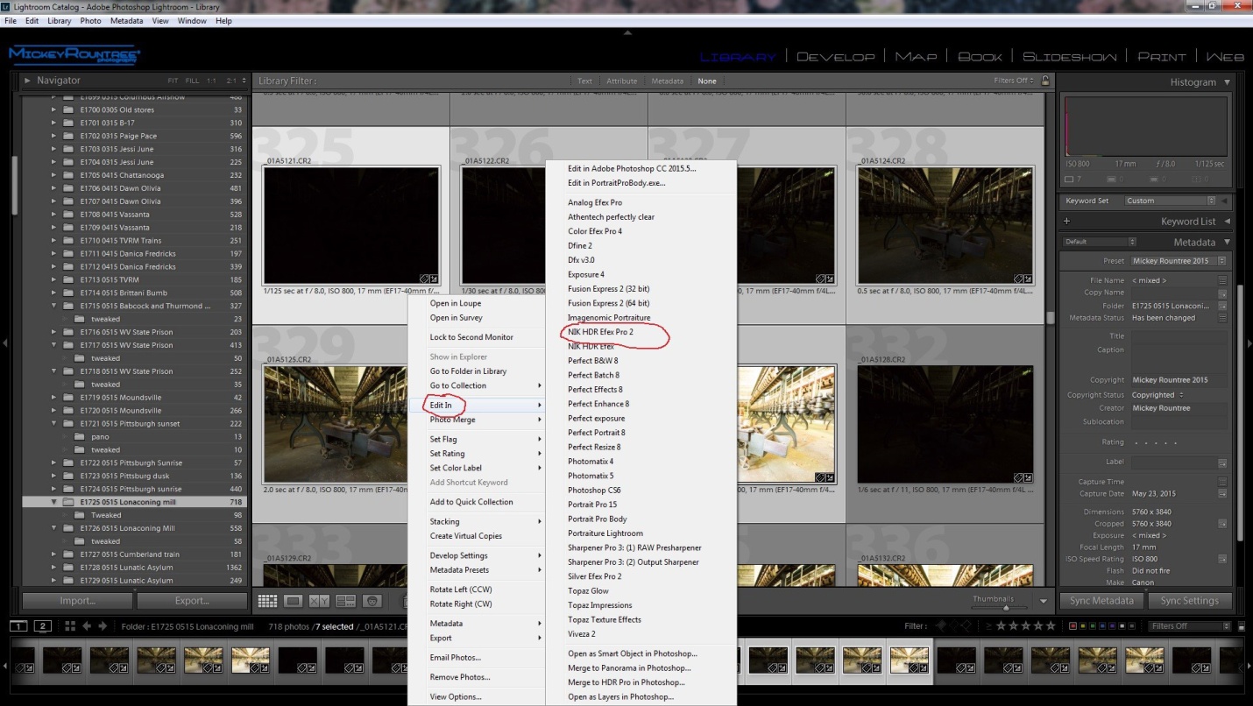Viewport: 1253px width, 706px height.
Task: Click main window display button 1
Action: point(18,626)
